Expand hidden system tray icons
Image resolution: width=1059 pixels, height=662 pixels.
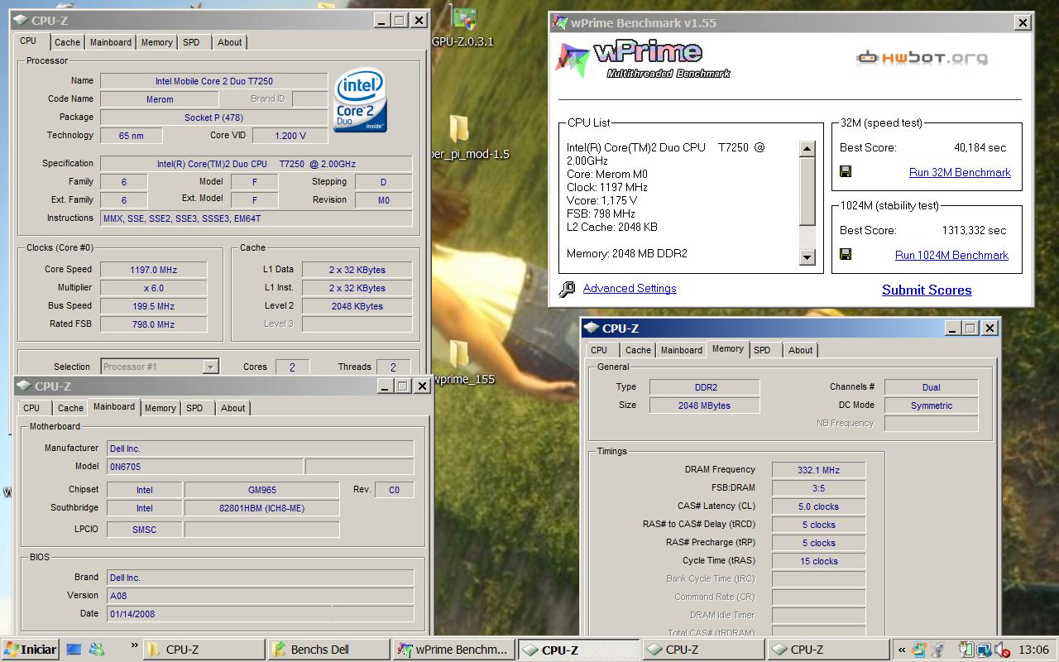point(900,650)
